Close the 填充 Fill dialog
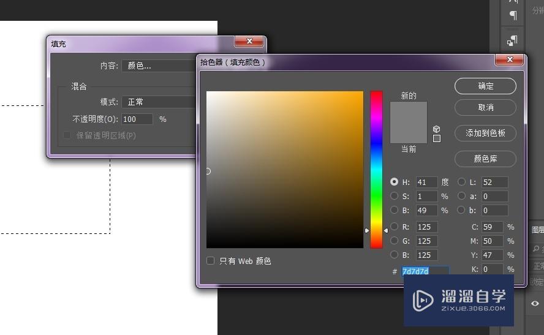The width and height of the screenshot is (544, 335). pos(249,41)
